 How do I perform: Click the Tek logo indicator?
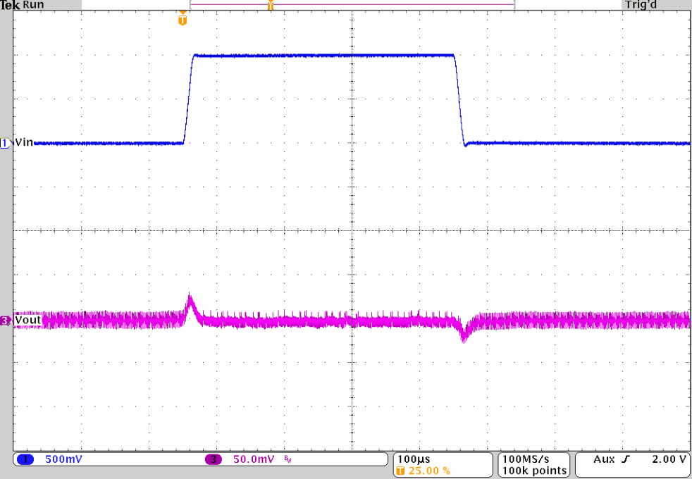coord(8,5)
